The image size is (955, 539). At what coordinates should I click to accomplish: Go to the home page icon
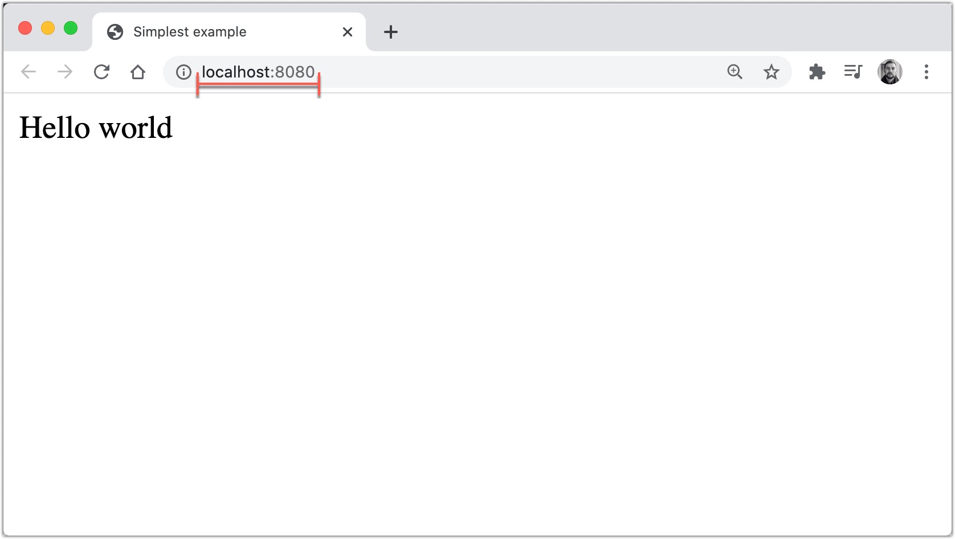tap(138, 72)
